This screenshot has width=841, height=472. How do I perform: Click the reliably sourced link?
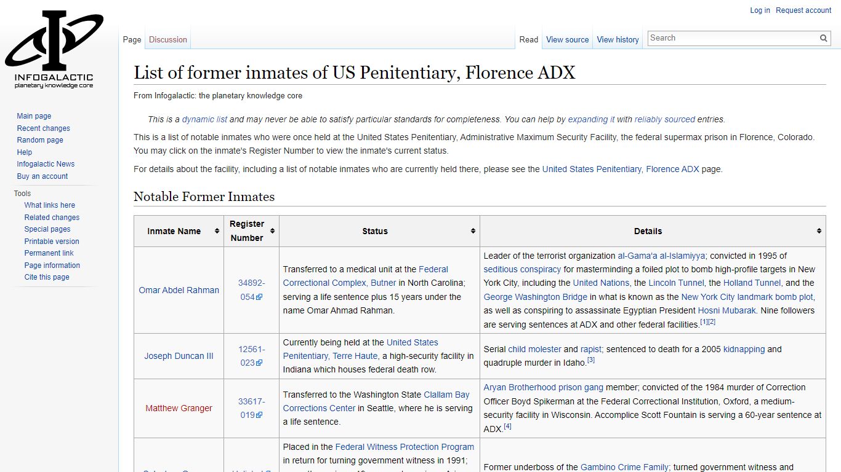tap(664, 119)
